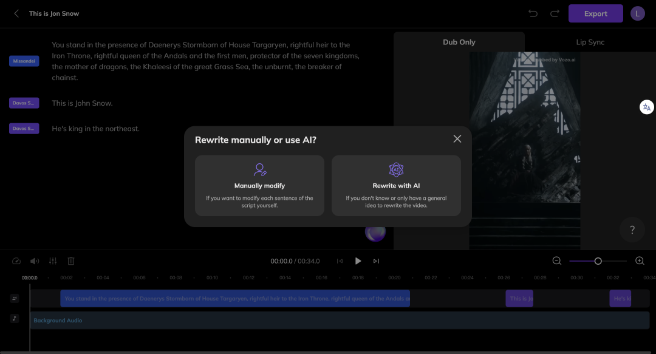Screen dimensions: 656x354
Task: Click the video preview thumbnail
Action: (x=525, y=151)
